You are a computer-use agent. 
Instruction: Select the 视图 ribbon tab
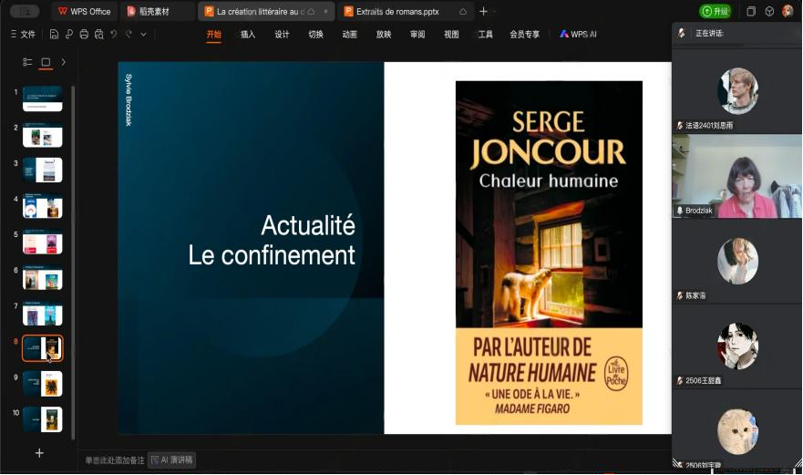(451, 35)
